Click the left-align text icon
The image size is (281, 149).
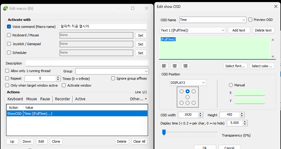point(164,66)
